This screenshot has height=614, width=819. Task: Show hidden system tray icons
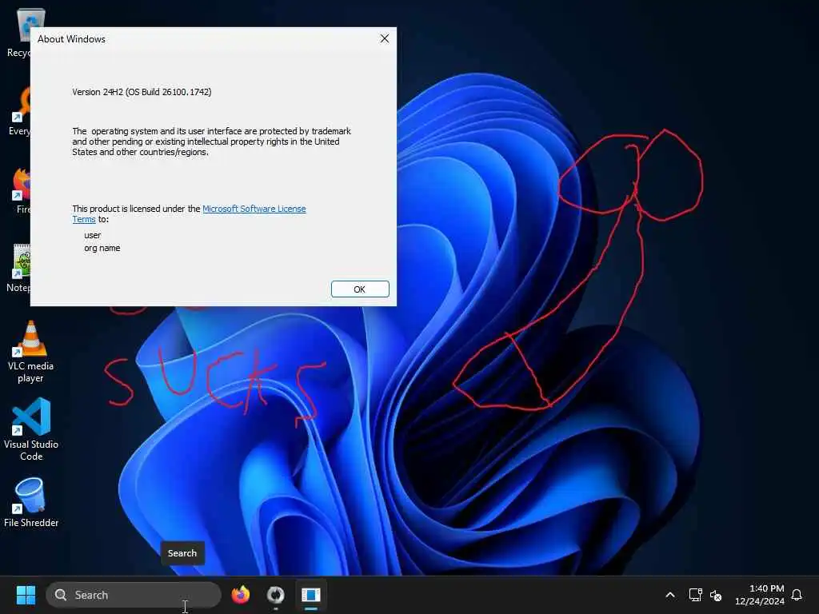pos(670,595)
